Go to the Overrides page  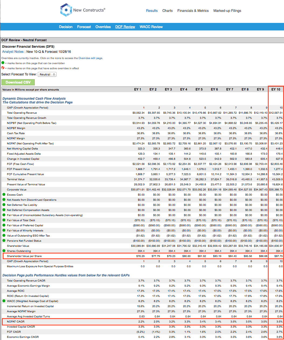(103, 27)
